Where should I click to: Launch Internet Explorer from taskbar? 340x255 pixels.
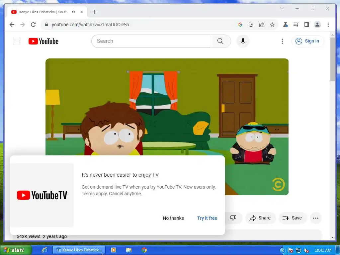pyautogui.click(x=44, y=250)
